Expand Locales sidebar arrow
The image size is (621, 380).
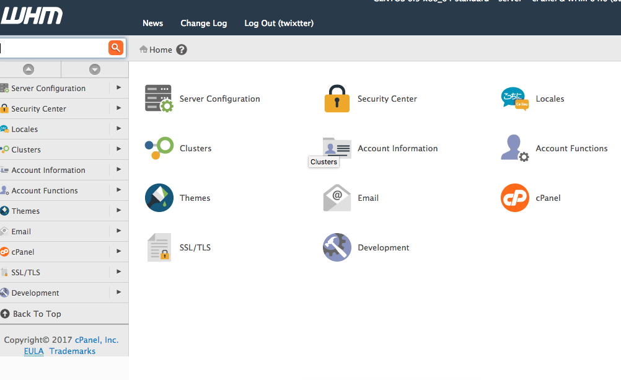point(119,128)
